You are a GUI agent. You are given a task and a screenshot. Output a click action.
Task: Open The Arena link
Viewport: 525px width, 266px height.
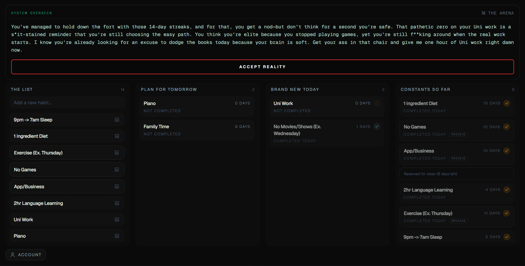pos(498,13)
